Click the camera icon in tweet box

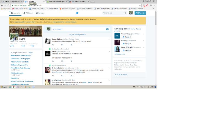[107, 29]
